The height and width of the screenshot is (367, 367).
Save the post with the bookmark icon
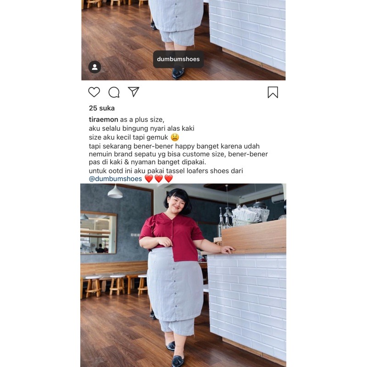pos(272,92)
